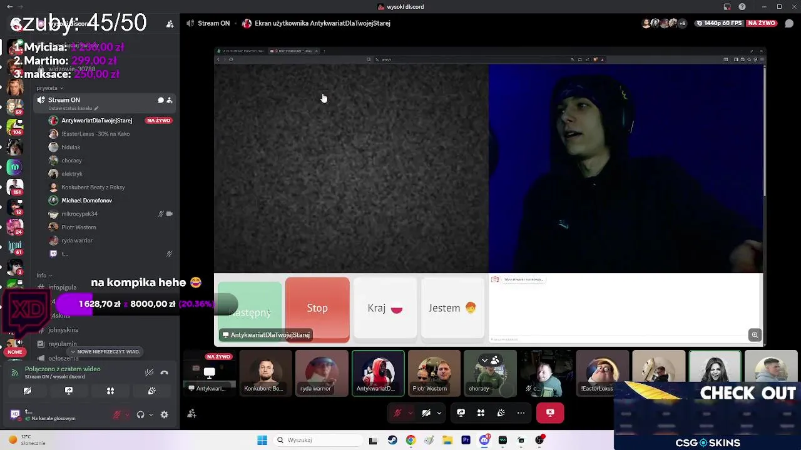The width and height of the screenshot is (801, 450).
Task: Open the 1440p 60 FPS stream quality menu
Action: (718, 23)
